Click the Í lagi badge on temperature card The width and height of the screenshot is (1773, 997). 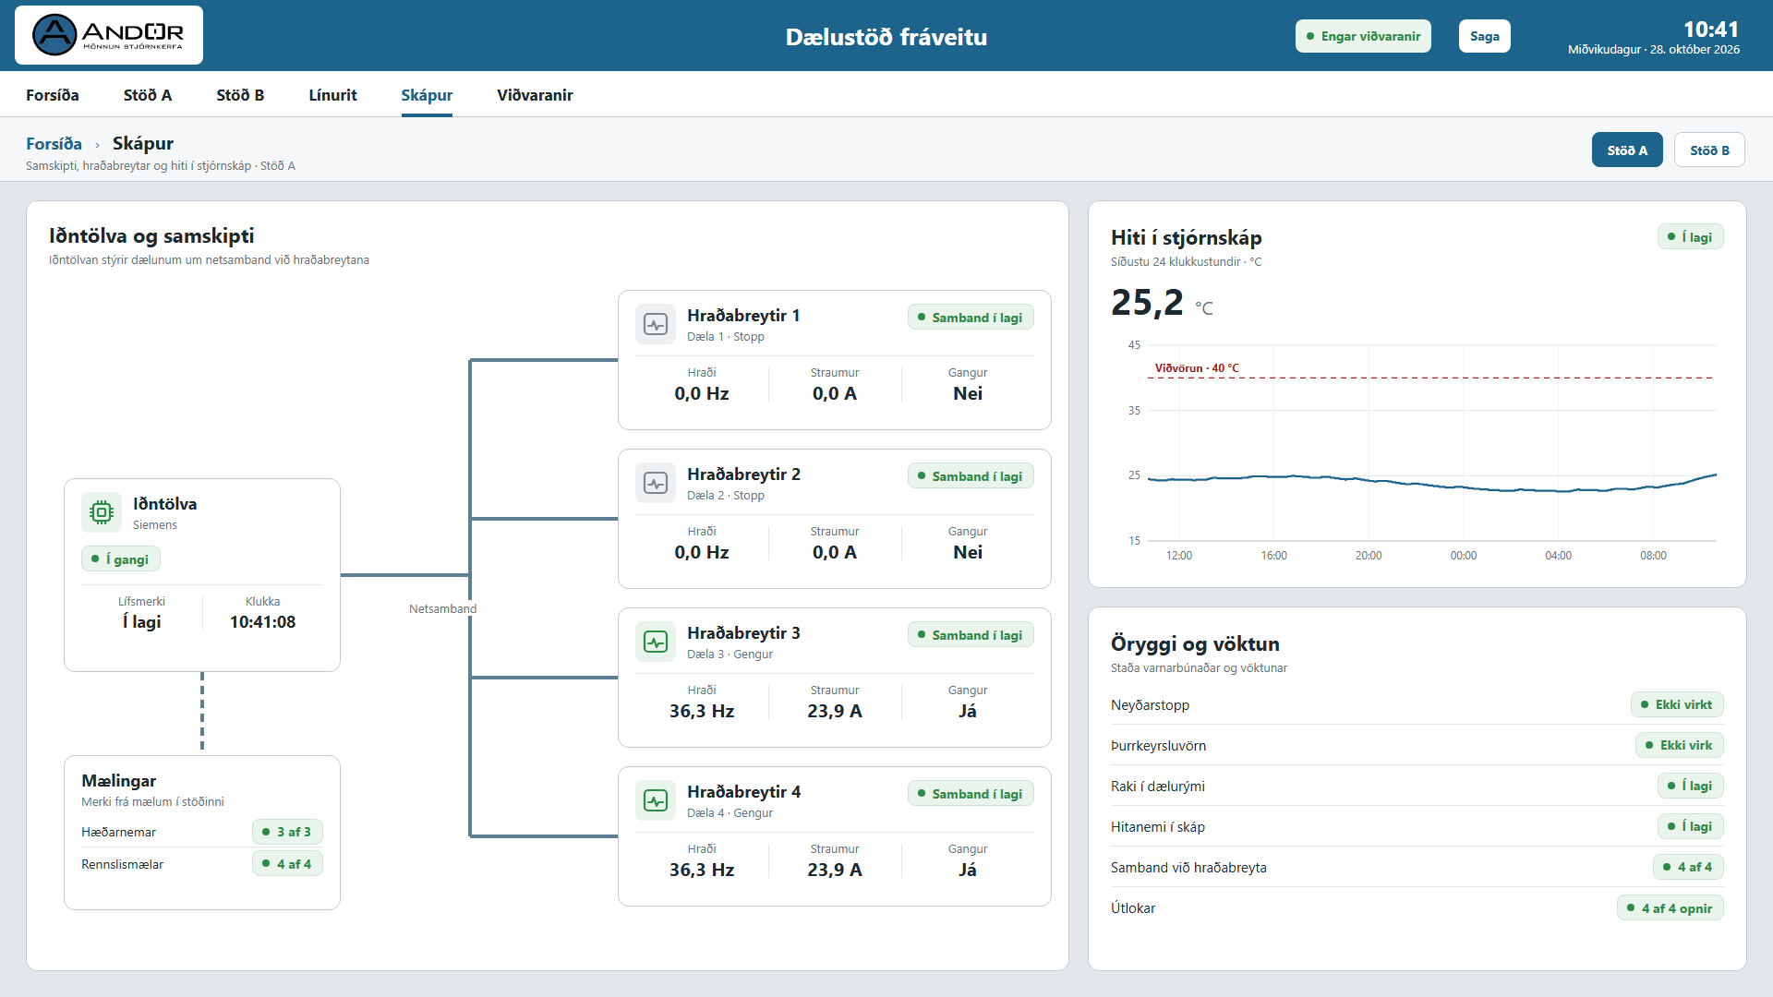pyautogui.click(x=1691, y=237)
